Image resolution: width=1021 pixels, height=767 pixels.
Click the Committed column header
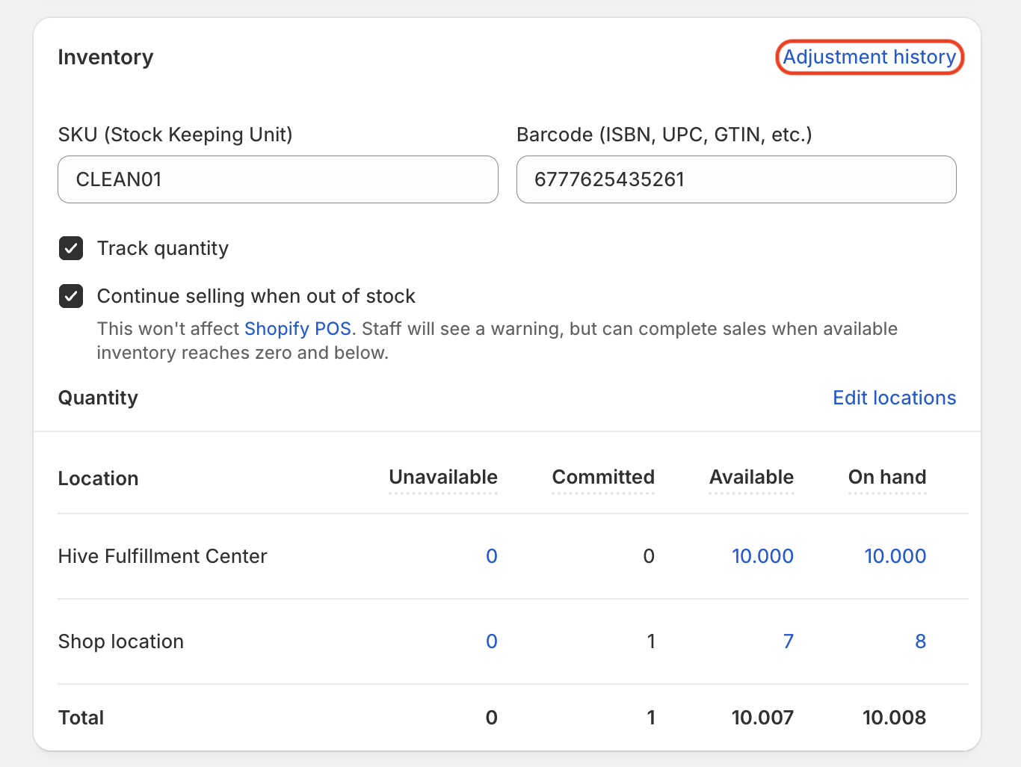[602, 478]
